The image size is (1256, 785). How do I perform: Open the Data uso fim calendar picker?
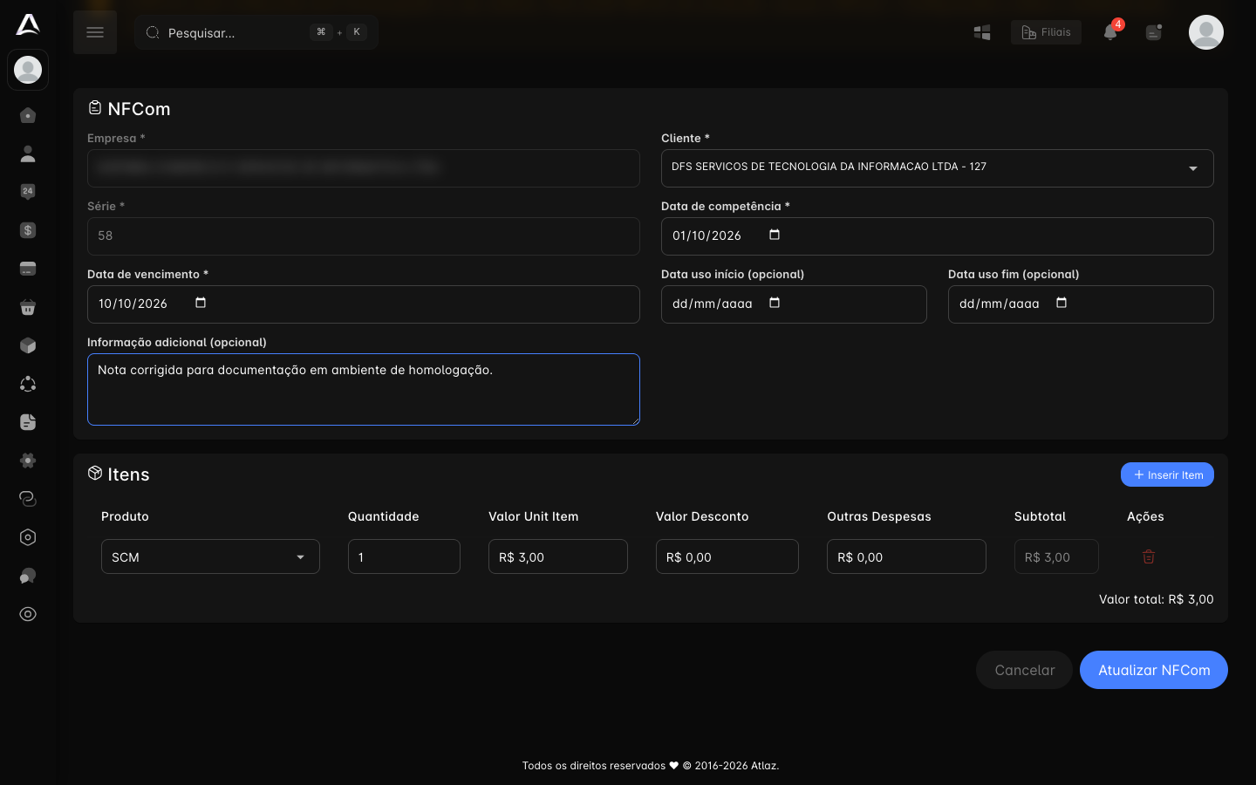click(x=1061, y=303)
